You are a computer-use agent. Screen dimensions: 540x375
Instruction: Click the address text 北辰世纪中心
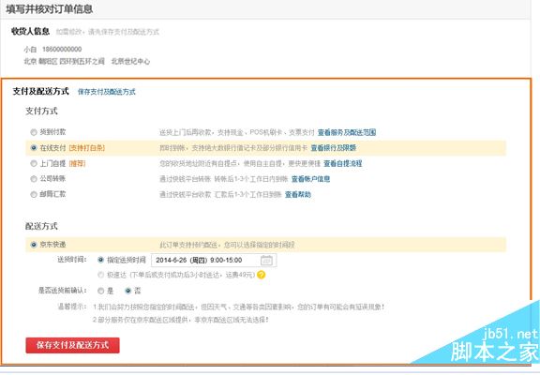(130, 61)
